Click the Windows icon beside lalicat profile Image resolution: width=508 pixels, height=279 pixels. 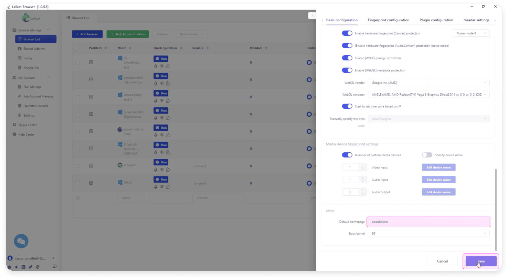(x=120, y=182)
